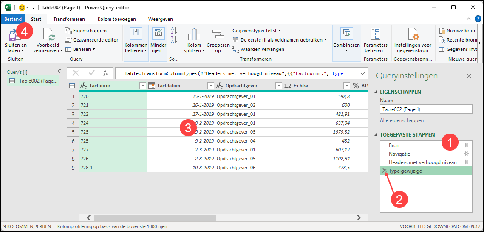484x232 pixels.
Task: Click the smiley feedback icon in title bar
Action: (x=22, y=7)
